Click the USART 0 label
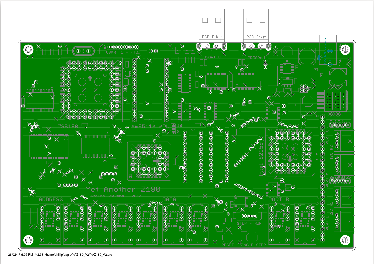 212,57
